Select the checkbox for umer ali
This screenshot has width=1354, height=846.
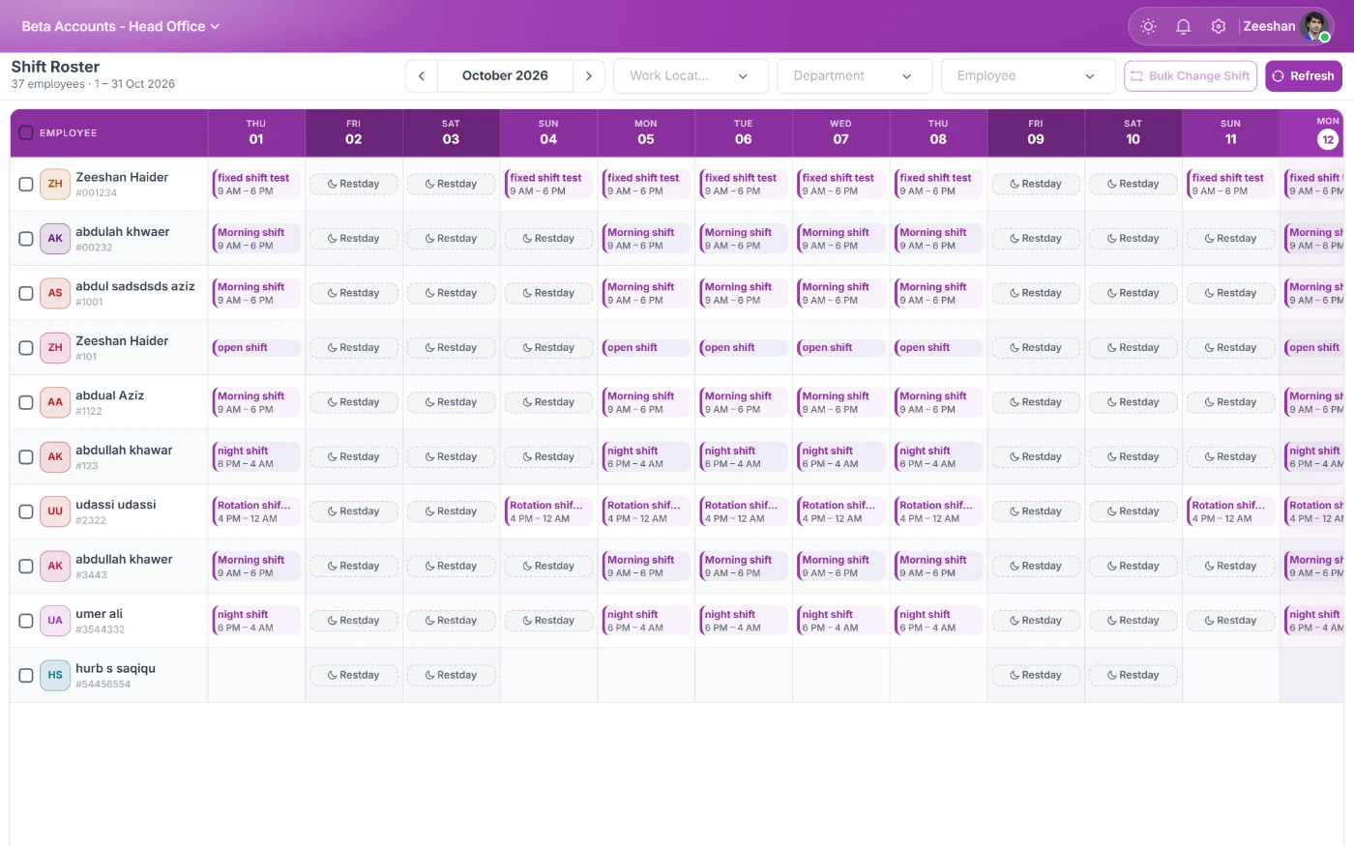[26, 621]
